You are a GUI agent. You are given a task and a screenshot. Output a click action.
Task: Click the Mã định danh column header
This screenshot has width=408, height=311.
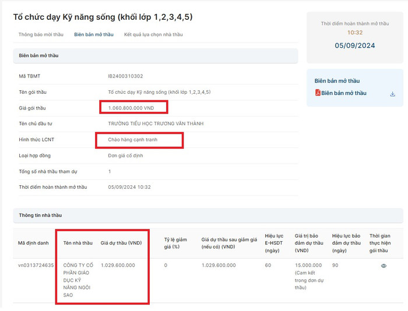(x=34, y=243)
